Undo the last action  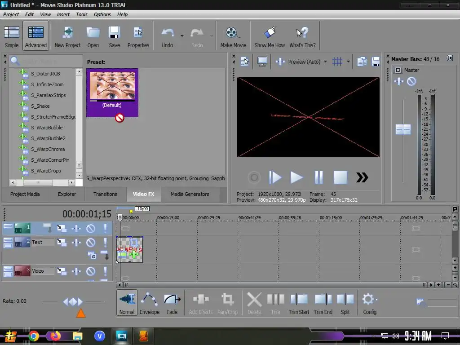point(167,37)
